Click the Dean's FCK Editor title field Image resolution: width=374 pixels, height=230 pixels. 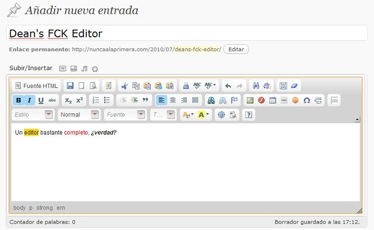(187, 33)
